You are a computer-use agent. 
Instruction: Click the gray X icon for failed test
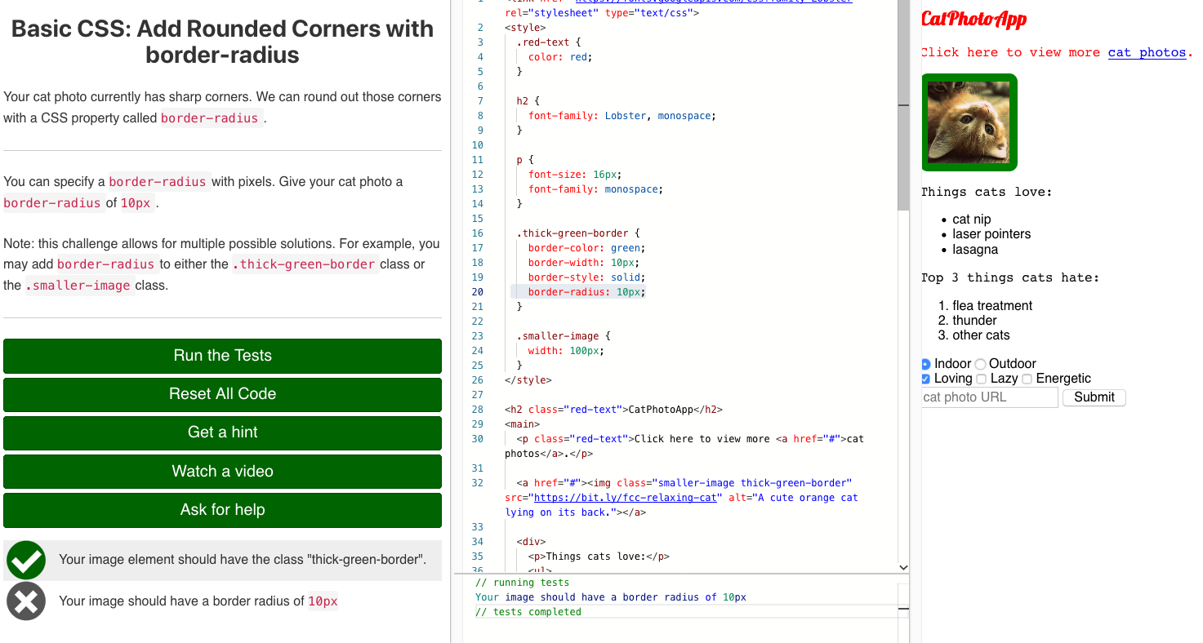[x=25, y=601]
